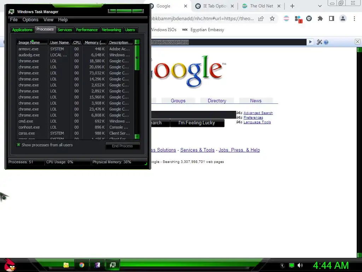The width and height of the screenshot is (362, 272).
Task: Open the red bird Start button
Action: click(10, 265)
